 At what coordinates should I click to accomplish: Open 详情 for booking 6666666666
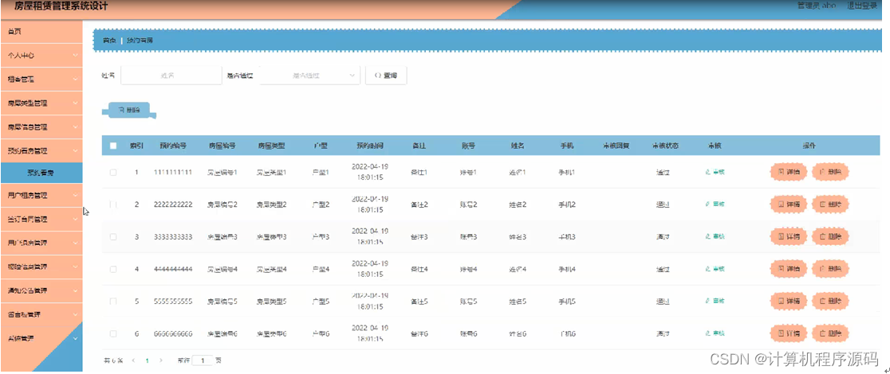pyautogui.click(x=789, y=333)
